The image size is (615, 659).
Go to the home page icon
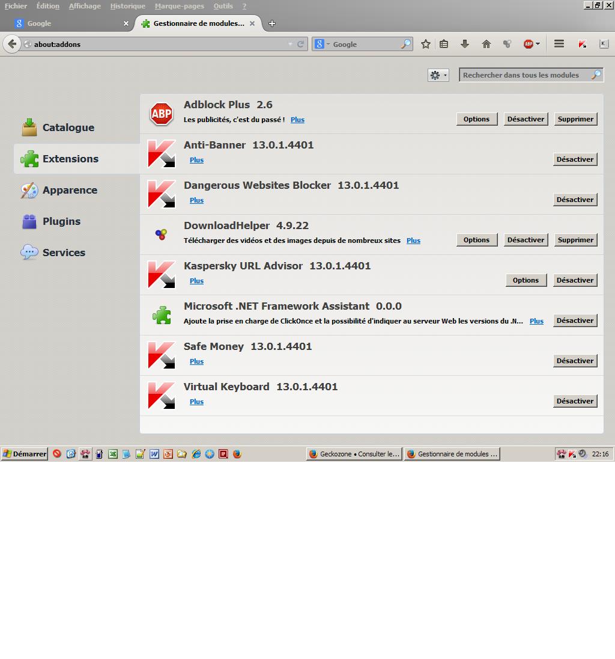point(486,44)
